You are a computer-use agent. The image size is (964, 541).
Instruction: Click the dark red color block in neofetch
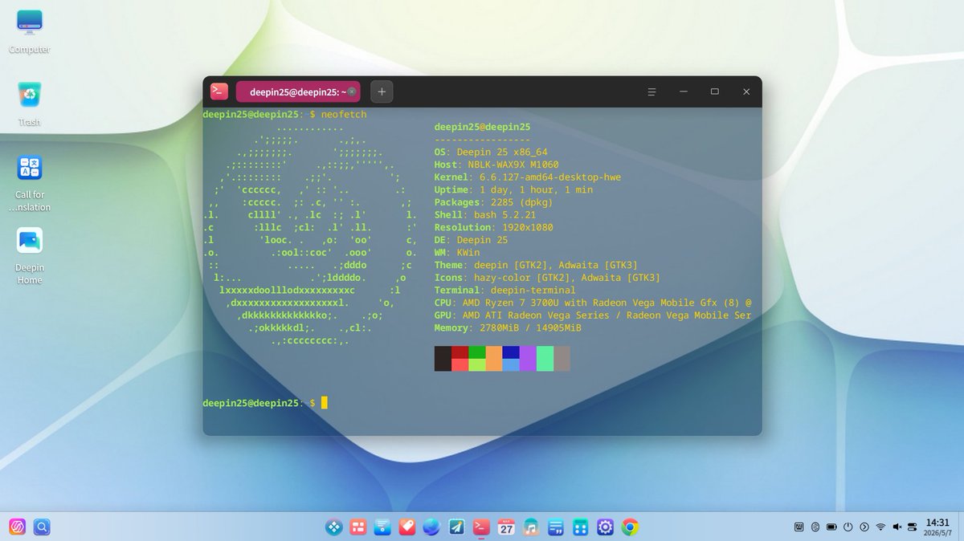(460, 352)
